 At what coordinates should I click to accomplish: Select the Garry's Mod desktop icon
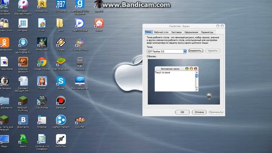pyautogui.click(x=80, y=5)
